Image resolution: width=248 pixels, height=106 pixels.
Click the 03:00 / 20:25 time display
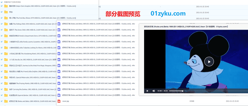tap(162, 91)
